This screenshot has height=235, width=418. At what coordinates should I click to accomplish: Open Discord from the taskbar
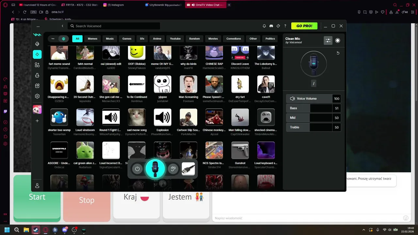pos(65,230)
